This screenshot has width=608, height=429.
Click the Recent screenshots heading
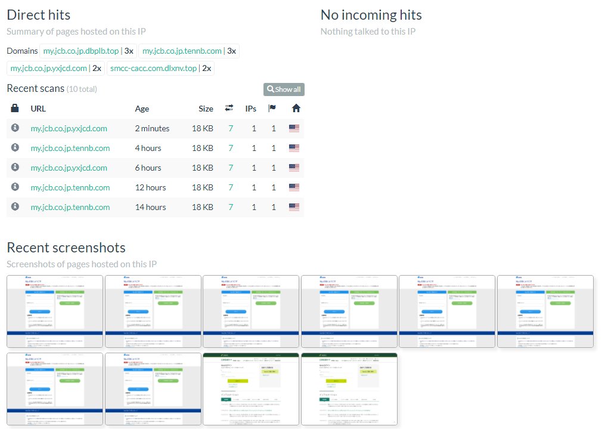tap(66, 248)
